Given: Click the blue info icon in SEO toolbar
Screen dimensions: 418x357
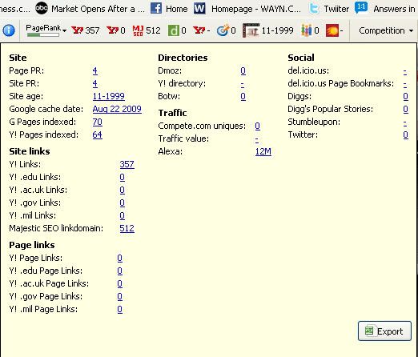Looking at the screenshot, I should [9, 30].
